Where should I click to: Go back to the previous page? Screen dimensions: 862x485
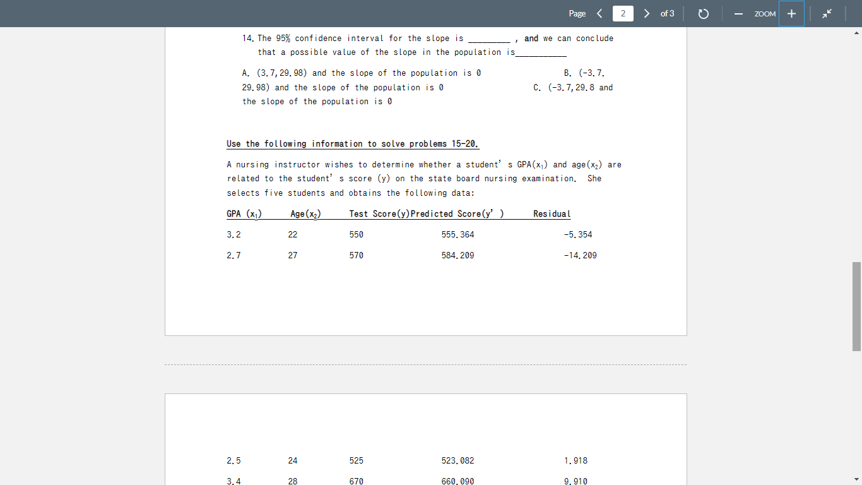(599, 13)
